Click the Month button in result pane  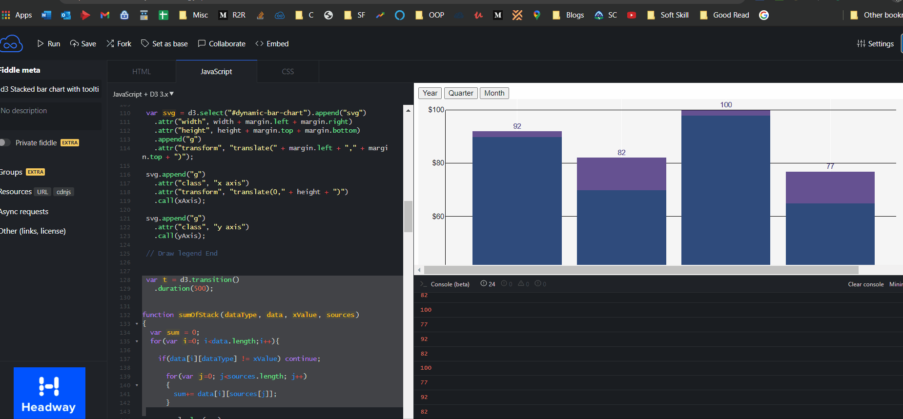pyautogui.click(x=494, y=93)
